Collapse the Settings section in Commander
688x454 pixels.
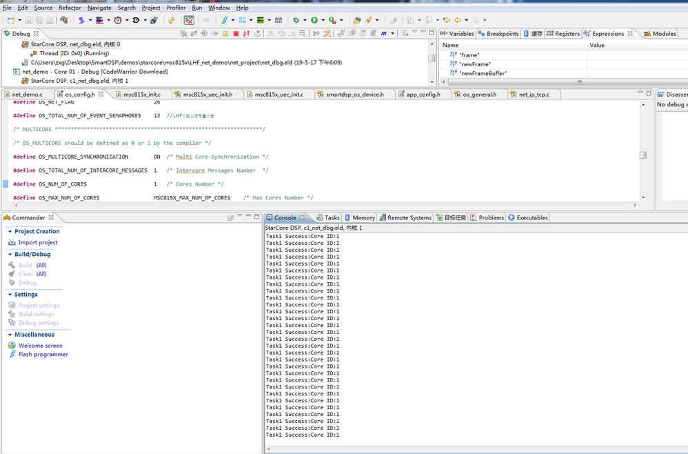click(x=10, y=295)
